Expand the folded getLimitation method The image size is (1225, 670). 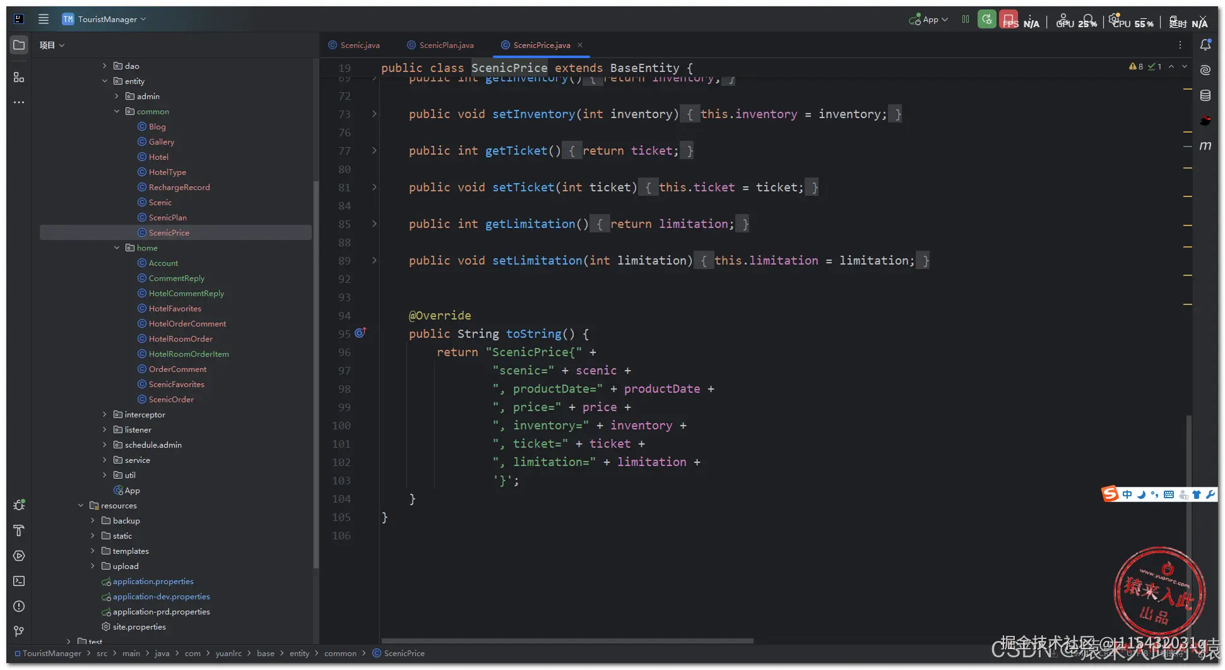(x=374, y=224)
